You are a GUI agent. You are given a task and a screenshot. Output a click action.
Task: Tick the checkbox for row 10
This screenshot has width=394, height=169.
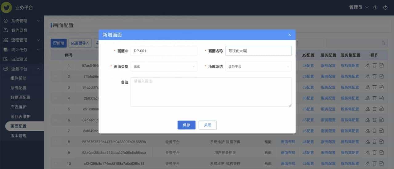pos(56,163)
